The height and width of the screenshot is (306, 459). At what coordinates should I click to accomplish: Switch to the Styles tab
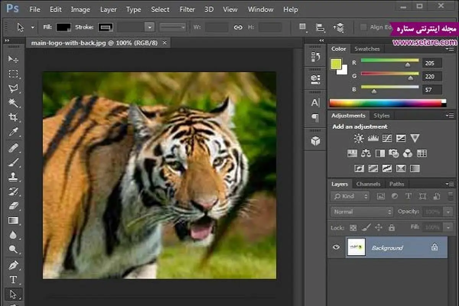click(x=381, y=116)
